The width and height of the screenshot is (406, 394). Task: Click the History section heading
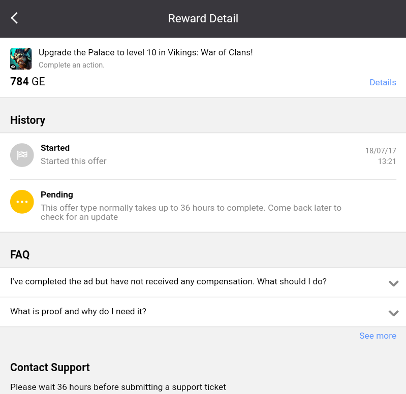click(27, 120)
